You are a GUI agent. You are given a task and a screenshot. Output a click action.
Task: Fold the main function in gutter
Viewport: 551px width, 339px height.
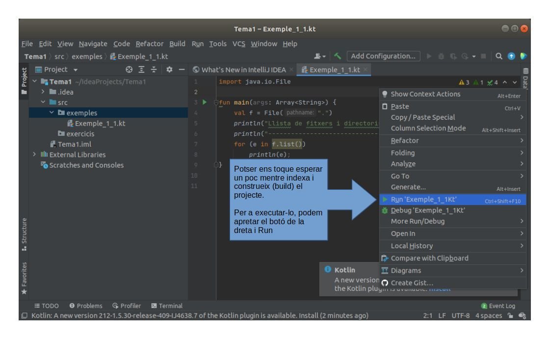pos(216,102)
